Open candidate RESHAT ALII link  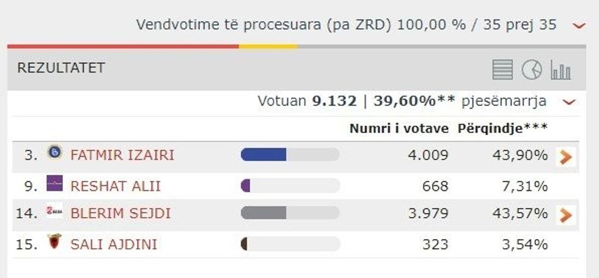point(116,186)
